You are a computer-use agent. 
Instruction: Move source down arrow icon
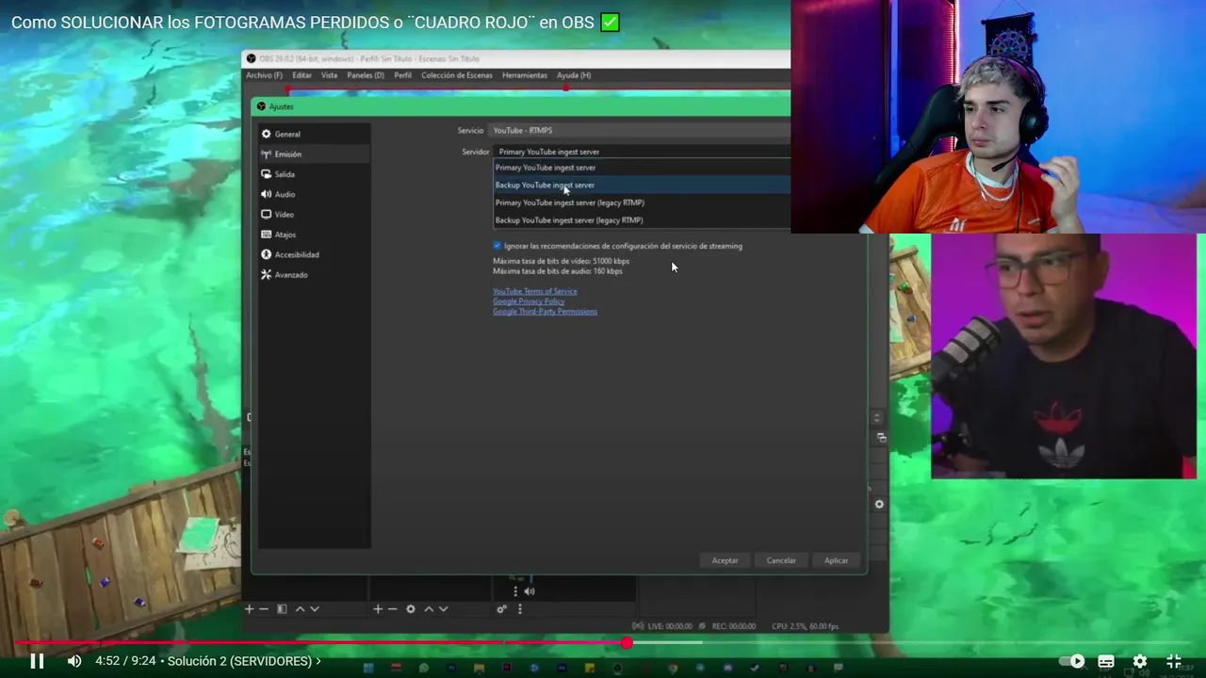tap(444, 609)
